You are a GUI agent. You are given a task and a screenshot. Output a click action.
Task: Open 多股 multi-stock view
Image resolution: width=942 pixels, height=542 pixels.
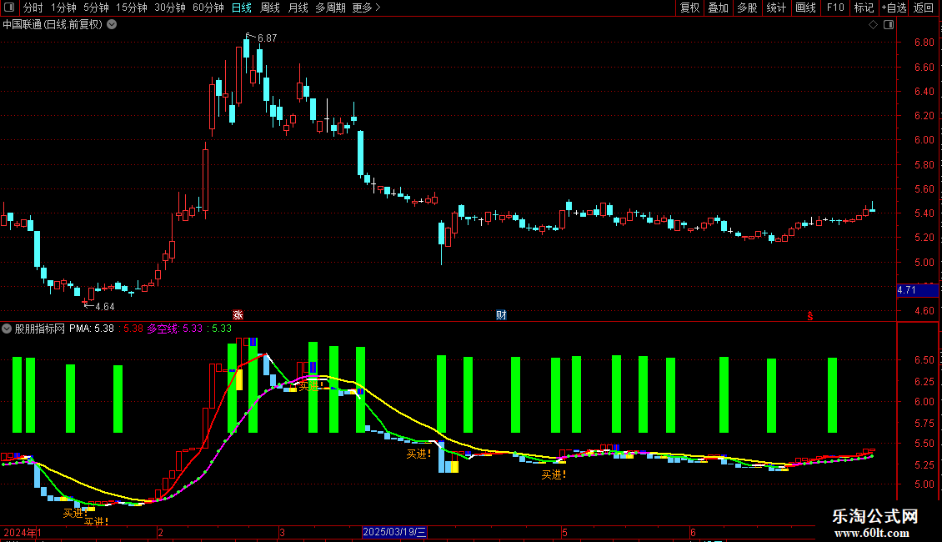[x=747, y=8]
